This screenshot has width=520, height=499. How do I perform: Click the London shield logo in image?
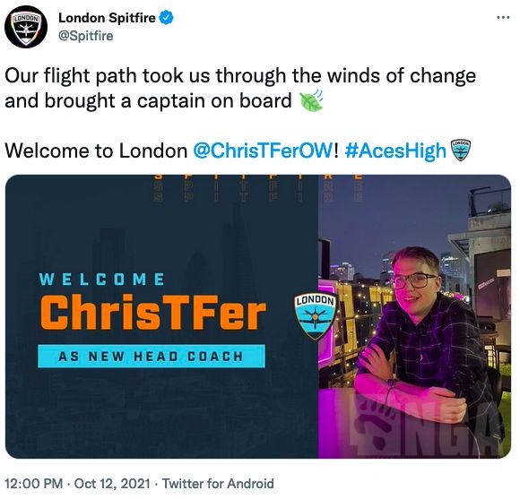(x=316, y=316)
